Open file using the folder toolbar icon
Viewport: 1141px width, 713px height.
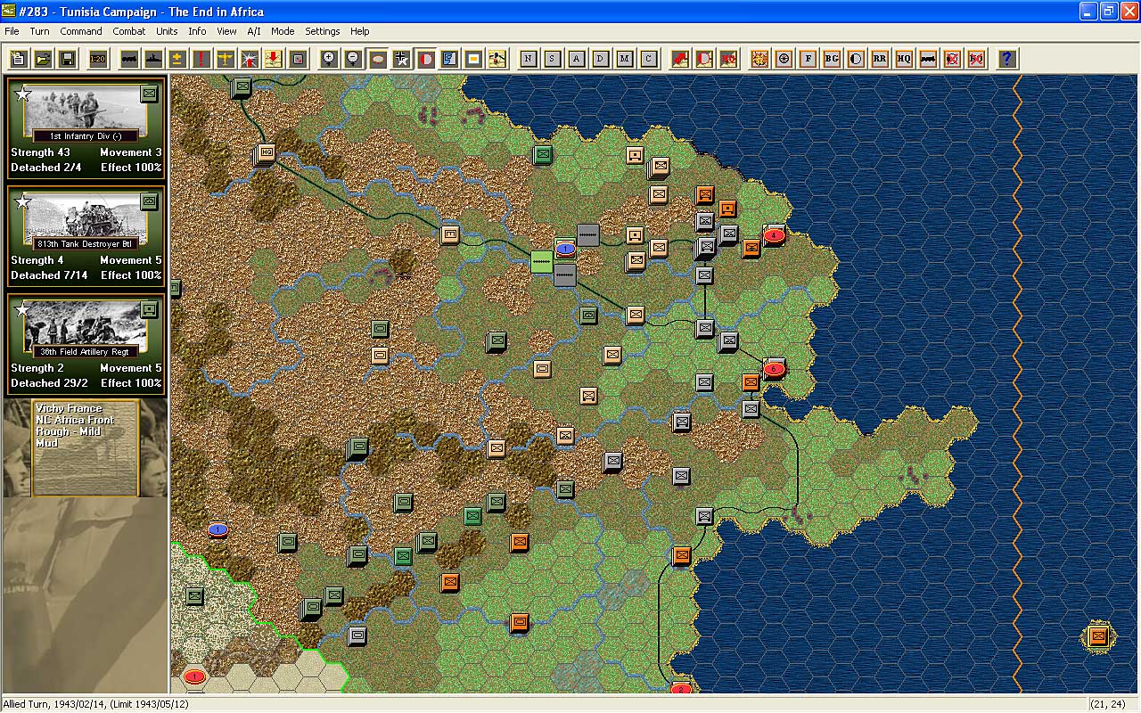pos(43,59)
